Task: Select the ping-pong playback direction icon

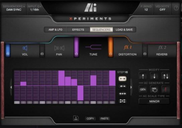Action: point(122,94)
